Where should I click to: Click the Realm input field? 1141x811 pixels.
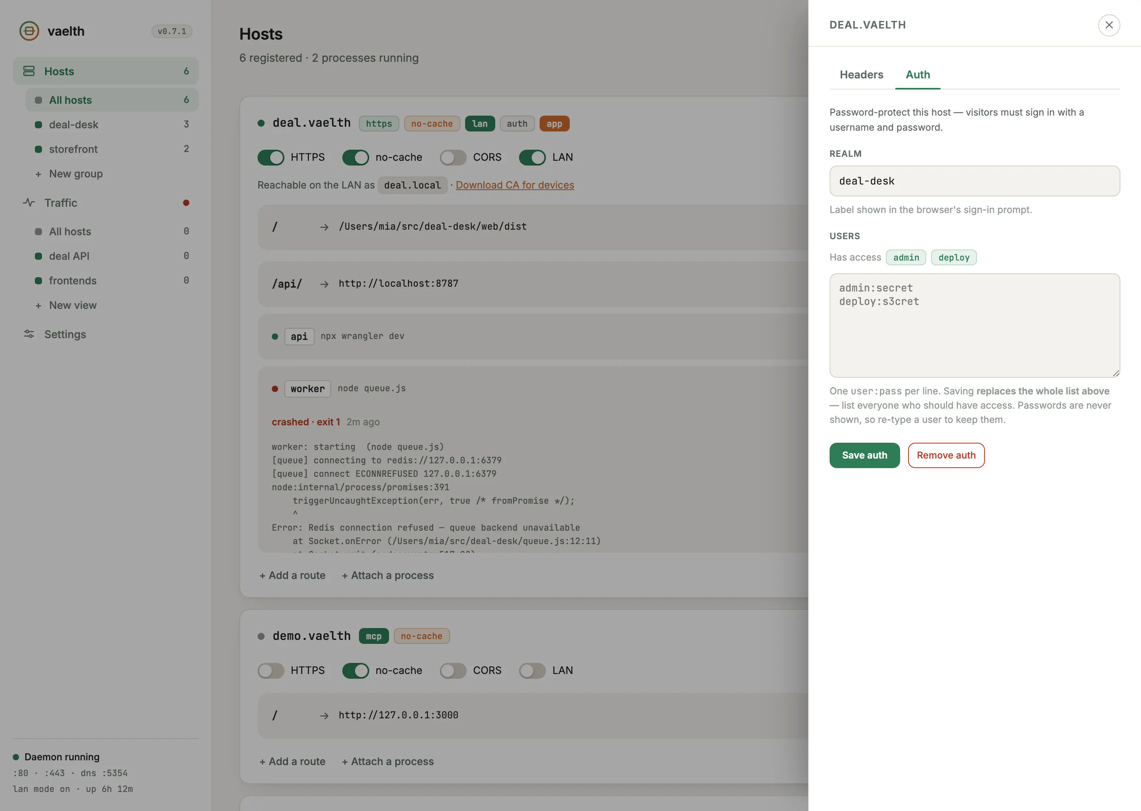(974, 181)
